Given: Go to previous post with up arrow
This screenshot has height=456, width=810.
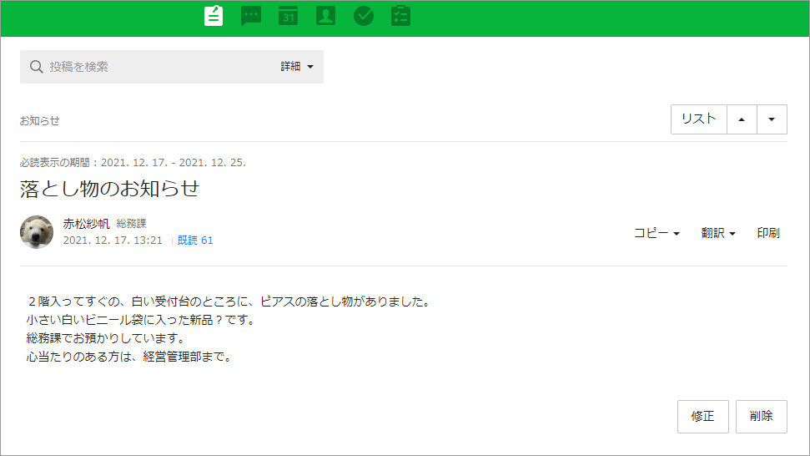Looking at the screenshot, I should coord(742,119).
